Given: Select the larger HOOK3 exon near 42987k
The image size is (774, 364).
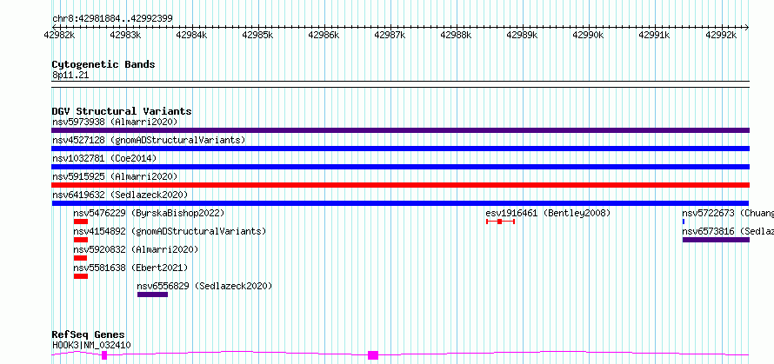Looking at the screenshot, I should tap(373, 355).
